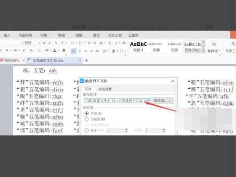Click the 浏览(B)... browse button
236x177 pixels.
coord(162,101)
